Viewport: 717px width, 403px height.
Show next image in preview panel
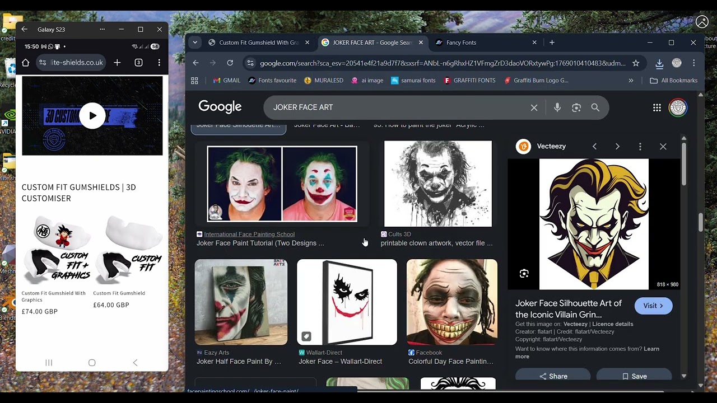tap(617, 147)
